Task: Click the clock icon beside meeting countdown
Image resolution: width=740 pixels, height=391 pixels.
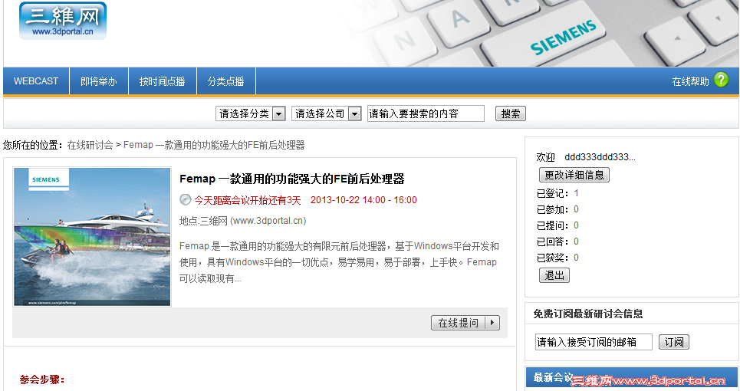Action: click(x=185, y=200)
